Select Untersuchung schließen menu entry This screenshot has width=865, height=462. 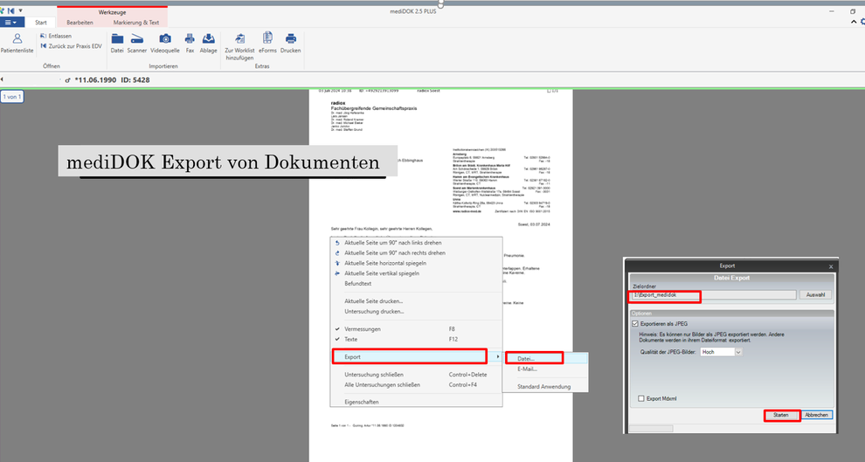coord(416,375)
